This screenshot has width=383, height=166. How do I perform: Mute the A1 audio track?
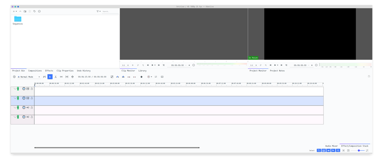(28, 107)
